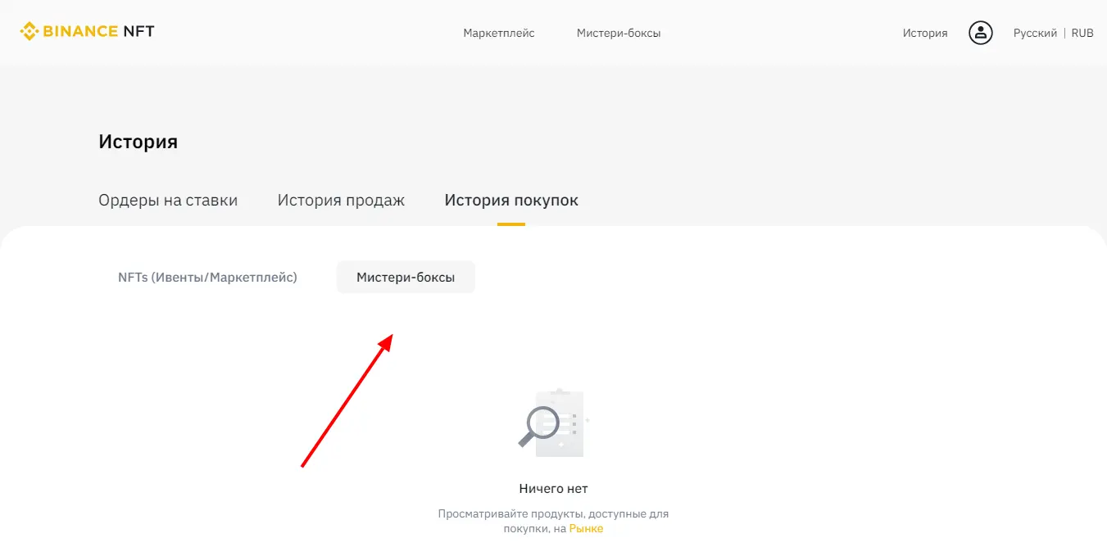This screenshot has height=547, width=1107.
Task: Click the empty-results magnifier illustration
Action: [x=553, y=423]
